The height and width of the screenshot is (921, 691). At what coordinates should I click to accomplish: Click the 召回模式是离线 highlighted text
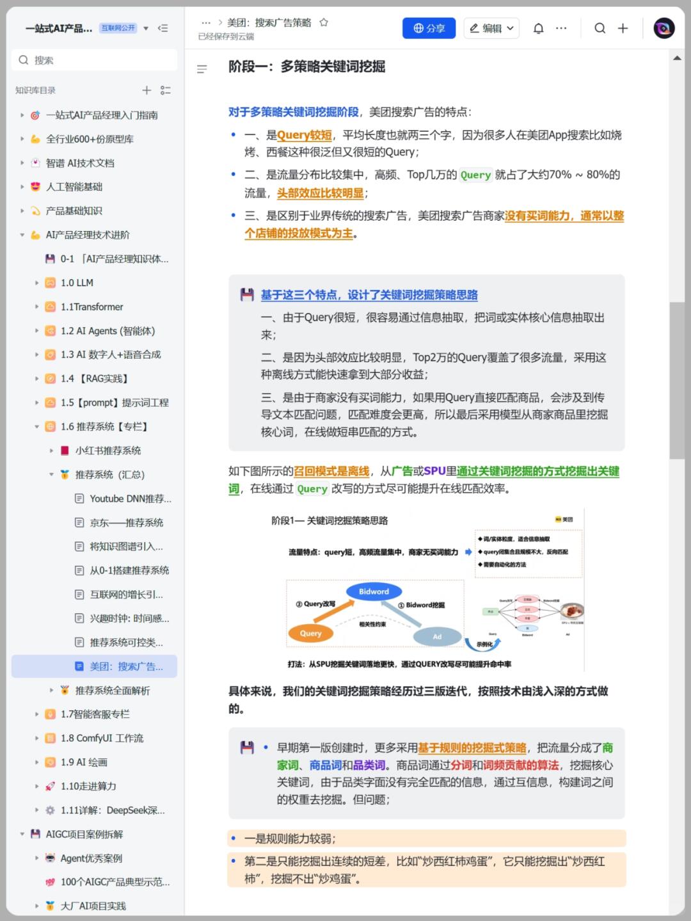pyautogui.click(x=331, y=471)
